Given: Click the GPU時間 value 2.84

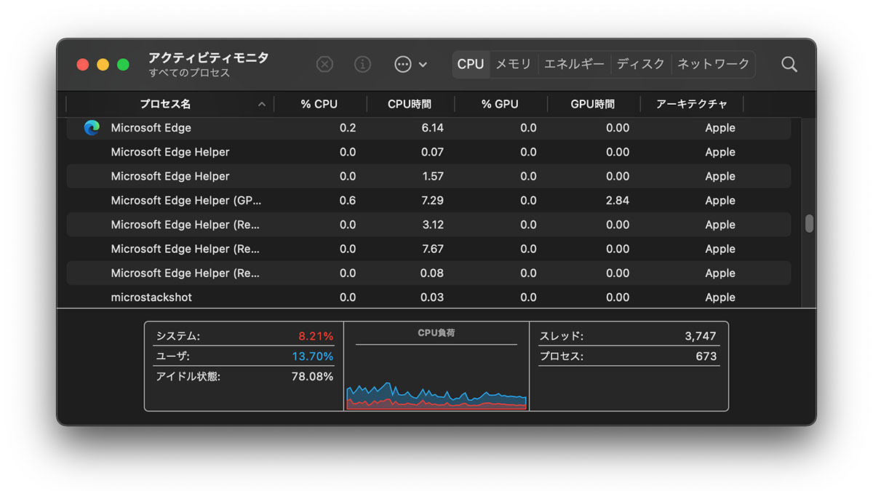Looking at the screenshot, I should point(618,201).
